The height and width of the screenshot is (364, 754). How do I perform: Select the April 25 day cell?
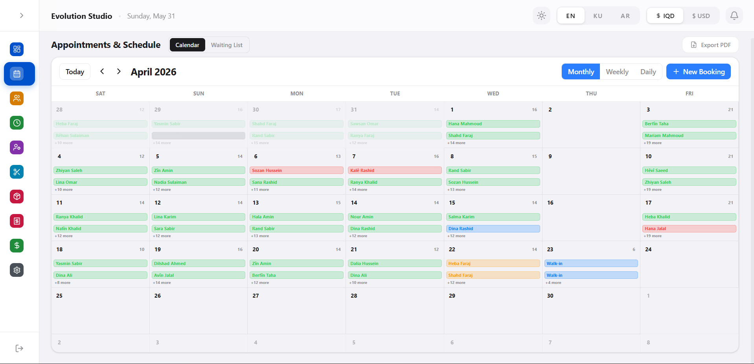[100, 311]
